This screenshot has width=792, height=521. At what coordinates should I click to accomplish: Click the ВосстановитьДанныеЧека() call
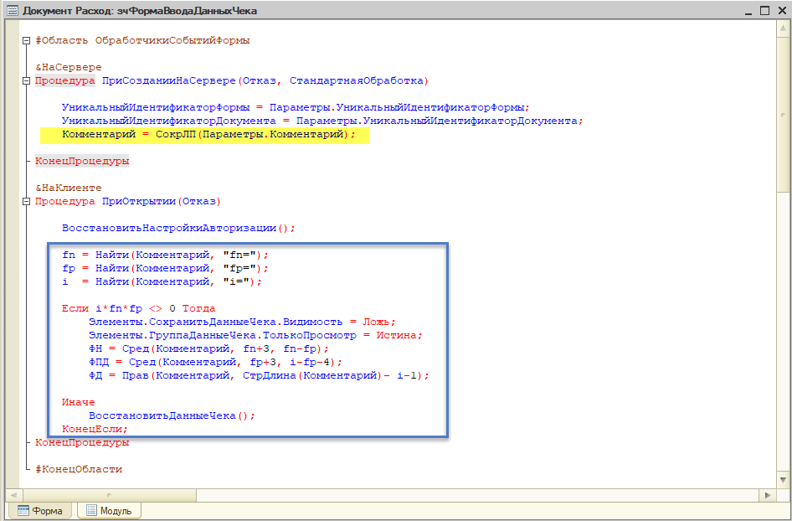172,416
